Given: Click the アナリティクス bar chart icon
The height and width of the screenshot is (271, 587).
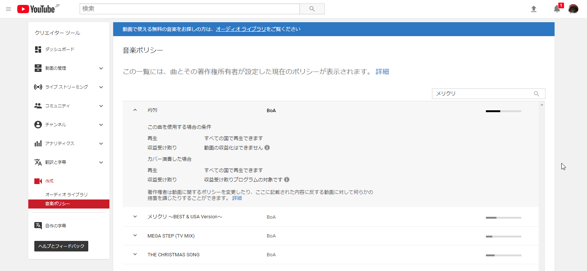Looking at the screenshot, I should (x=38, y=143).
